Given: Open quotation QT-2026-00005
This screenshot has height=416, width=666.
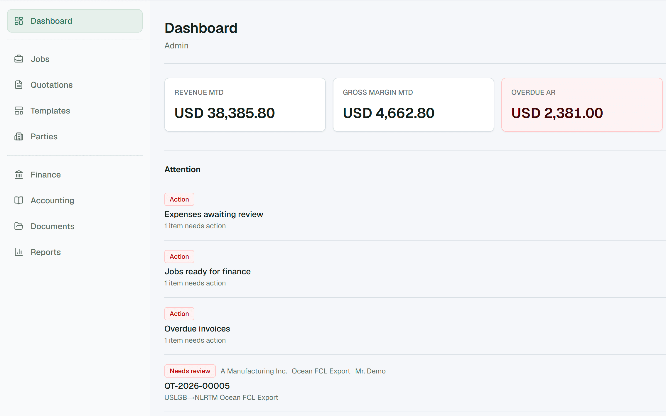Looking at the screenshot, I should [x=197, y=386].
